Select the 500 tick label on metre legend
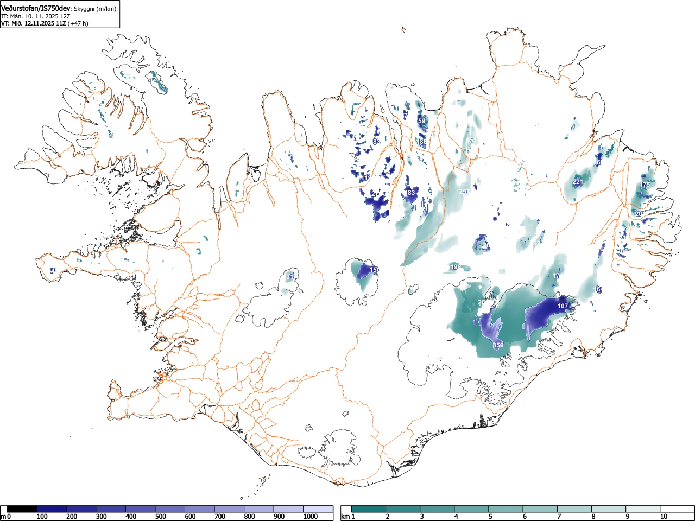Screen dimensions: 695x521 pos(160,517)
